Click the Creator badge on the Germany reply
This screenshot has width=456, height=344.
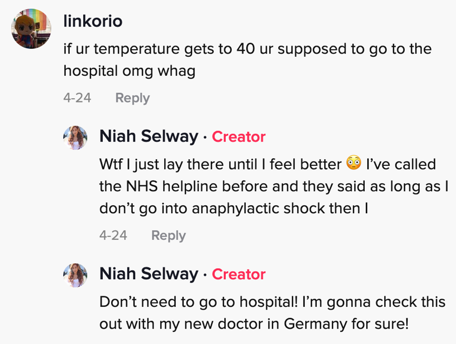238,274
